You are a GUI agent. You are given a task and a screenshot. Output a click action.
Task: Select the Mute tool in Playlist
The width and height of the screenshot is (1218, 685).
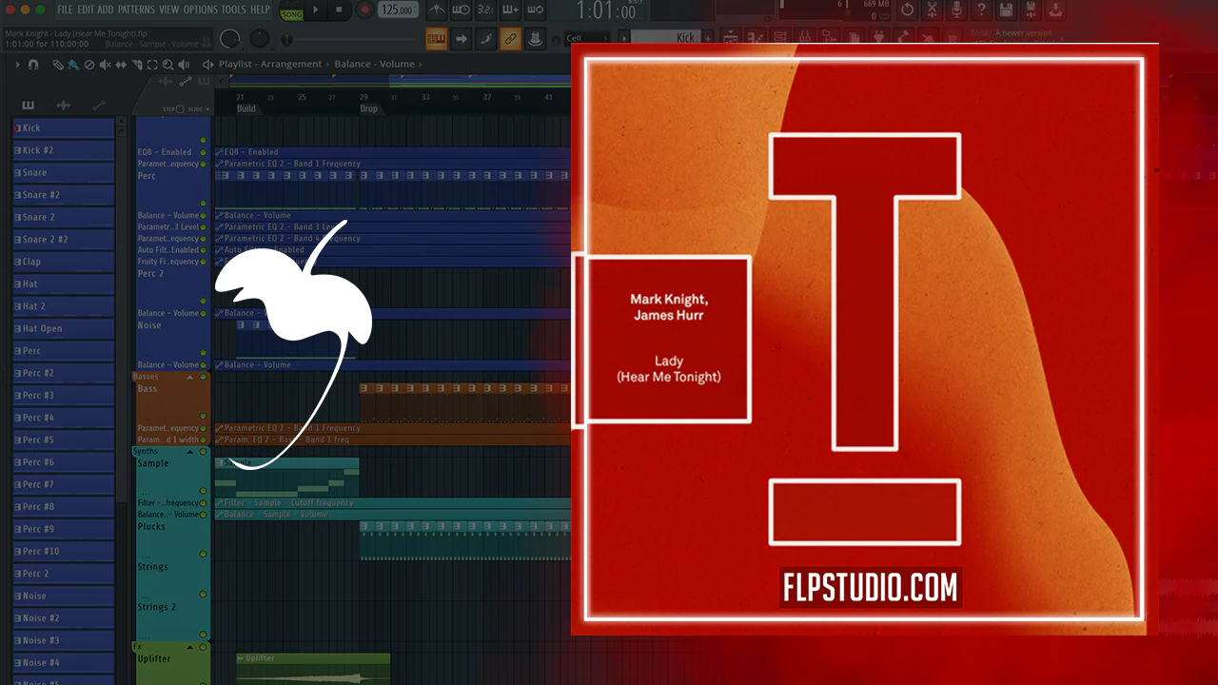point(105,65)
